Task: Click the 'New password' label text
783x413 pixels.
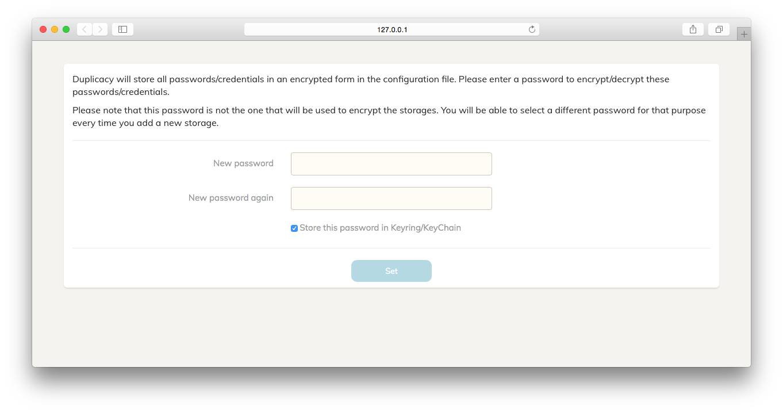Action: coord(243,163)
